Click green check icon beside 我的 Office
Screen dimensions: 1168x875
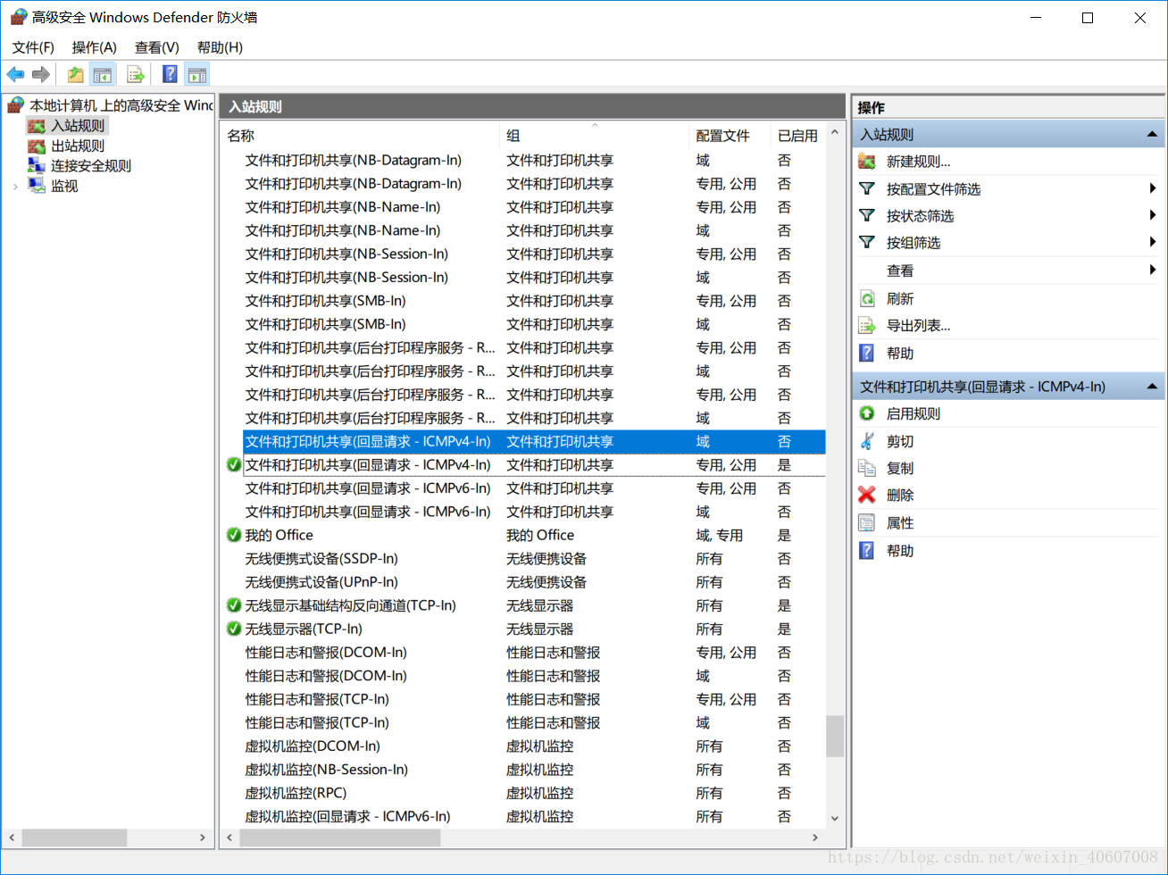click(x=234, y=536)
